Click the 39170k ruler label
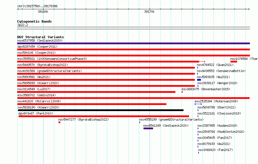 (x=149, y=12)
